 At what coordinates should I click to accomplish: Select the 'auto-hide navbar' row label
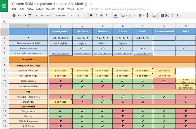(x=28, y=86)
